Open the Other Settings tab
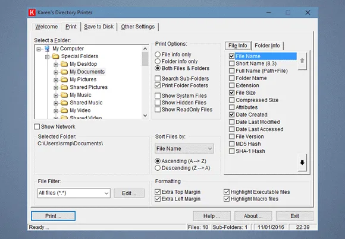This screenshot has width=345, height=239. 138,27
